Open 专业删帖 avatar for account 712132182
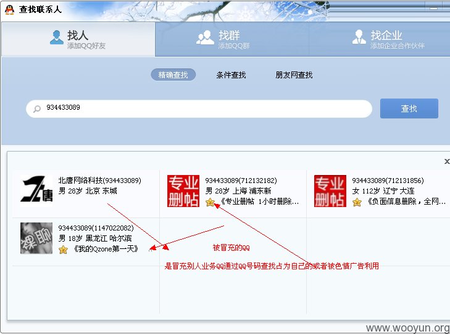This screenshot has height=334, width=450. pos(183,191)
